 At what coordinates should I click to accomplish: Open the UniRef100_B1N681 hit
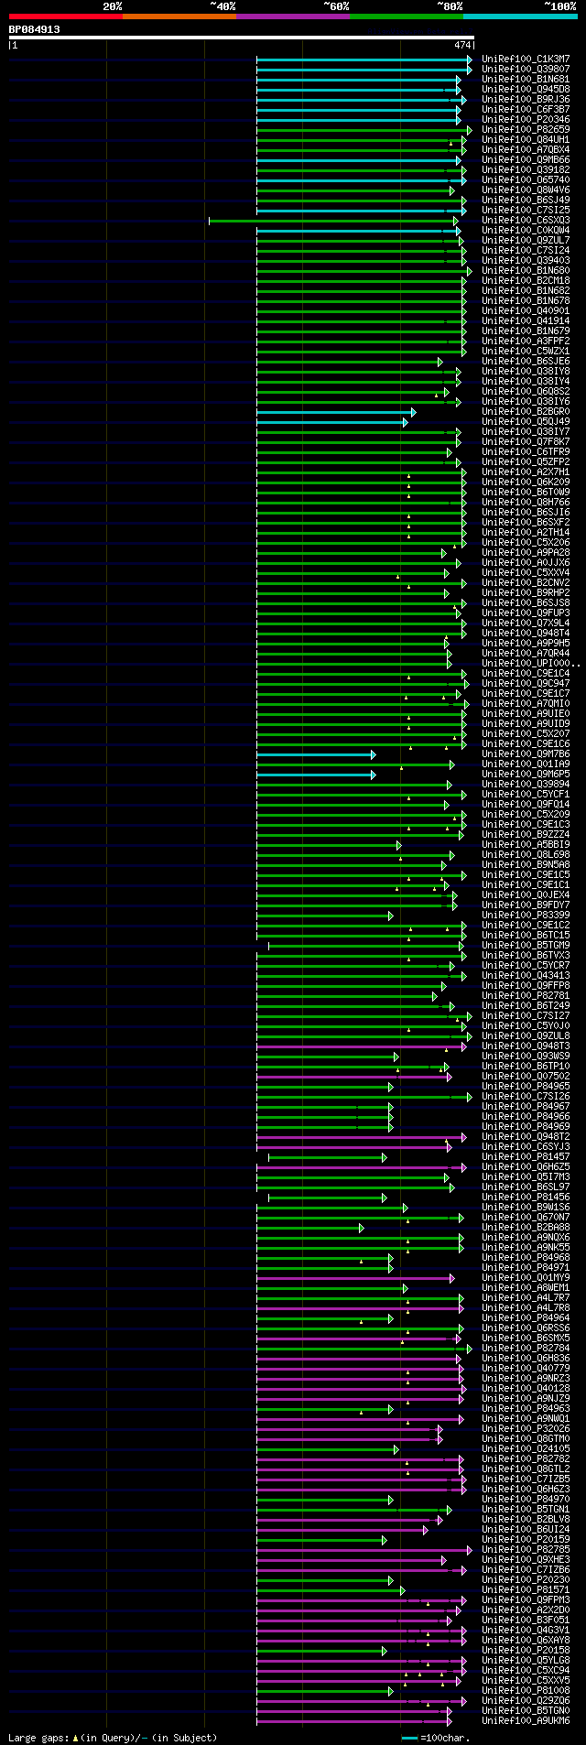click(x=526, y=79)
